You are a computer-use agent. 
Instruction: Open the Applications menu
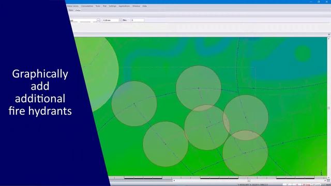tap(124, 6)
